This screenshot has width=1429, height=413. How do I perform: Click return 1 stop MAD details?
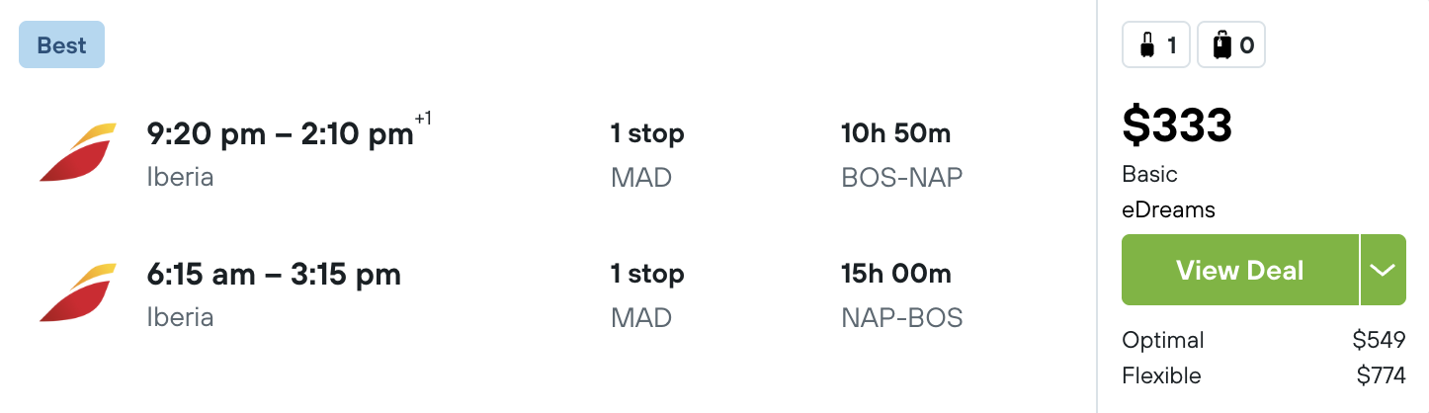coord(647,295)
